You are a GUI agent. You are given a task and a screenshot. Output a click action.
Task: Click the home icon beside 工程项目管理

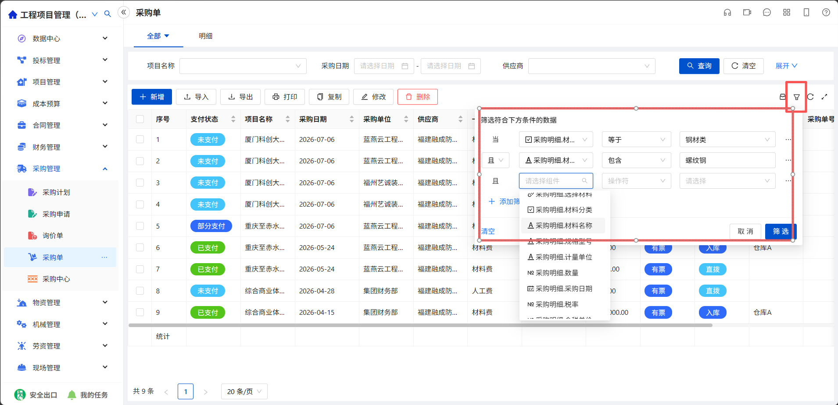[13, 15]
